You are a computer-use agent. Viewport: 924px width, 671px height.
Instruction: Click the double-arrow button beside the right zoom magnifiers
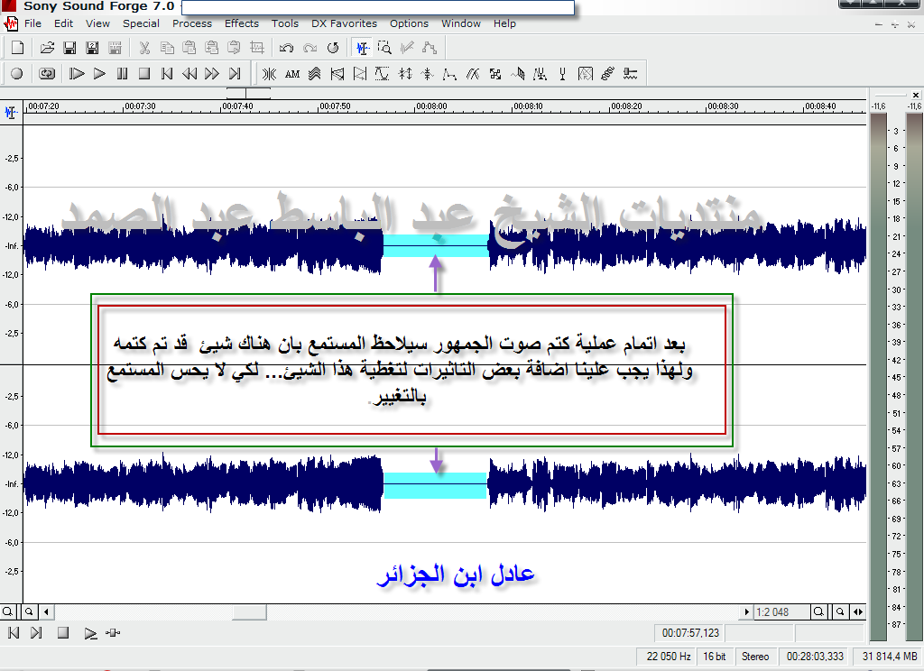pyautogui.click(x=858, y=612)
